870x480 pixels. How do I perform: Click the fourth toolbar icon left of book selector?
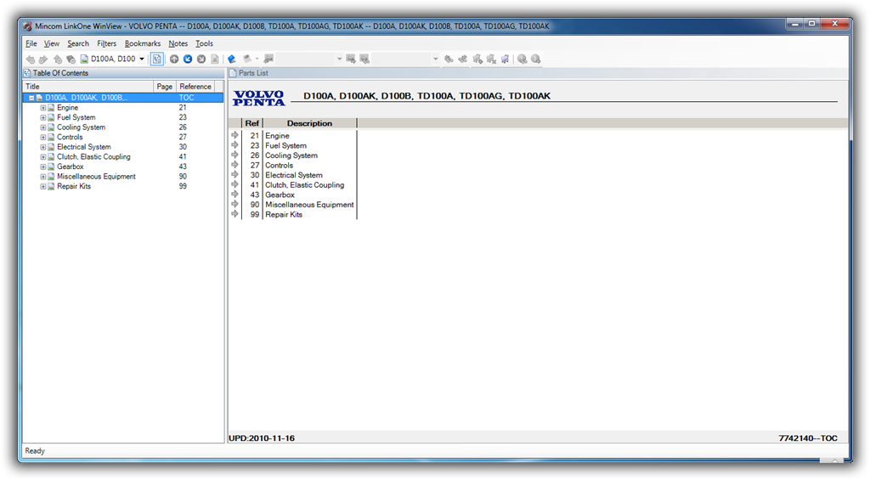click(x=71, y=59)
